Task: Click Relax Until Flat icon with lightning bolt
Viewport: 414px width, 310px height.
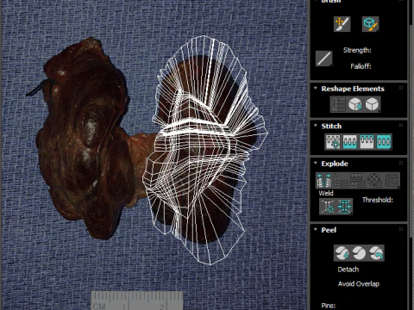Action: coord(355,104)
